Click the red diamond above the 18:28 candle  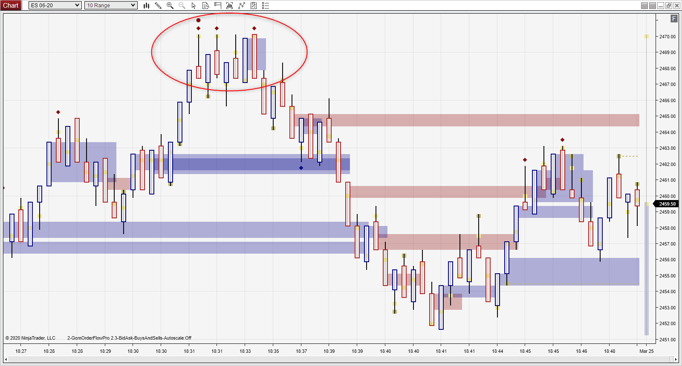(x=58, y=112)
